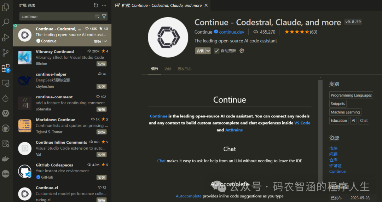
Task: Open the extension settings gear icon
Action: pyautogui.click(x=242, y=51)
